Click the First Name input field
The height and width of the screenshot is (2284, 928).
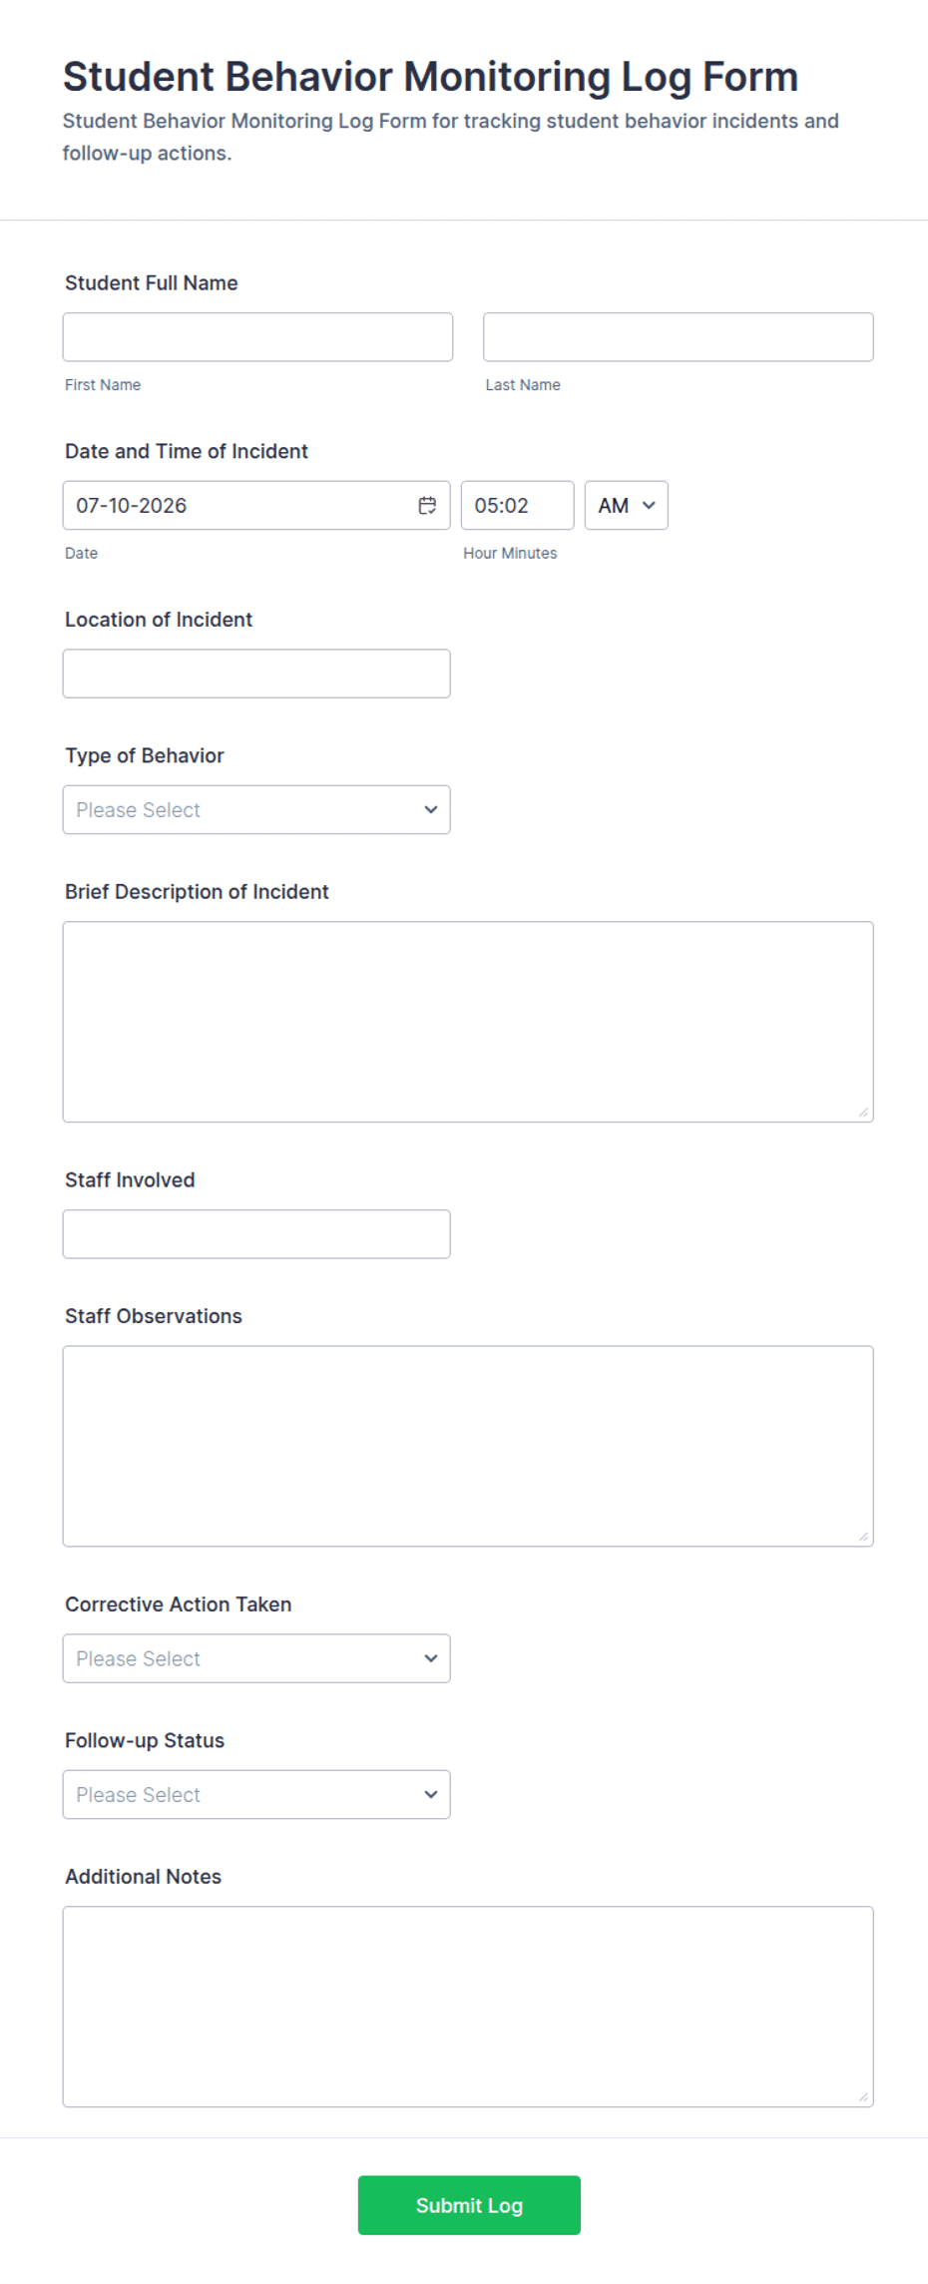pyautogui.click(x=257, y=337)
